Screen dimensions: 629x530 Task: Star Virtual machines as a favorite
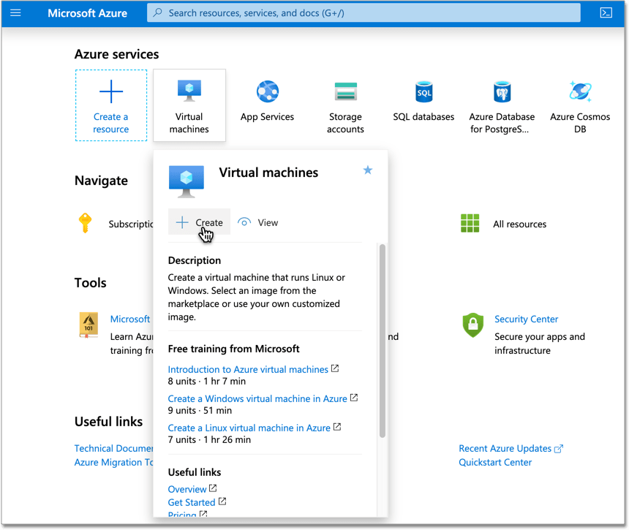[x=368, y=169]
